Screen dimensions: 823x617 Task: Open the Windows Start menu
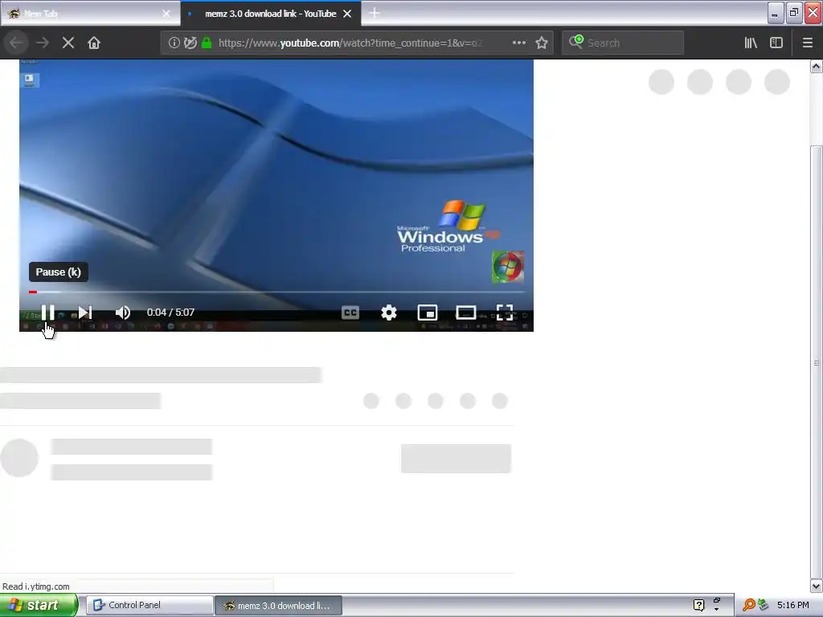(x=39, y=605)
